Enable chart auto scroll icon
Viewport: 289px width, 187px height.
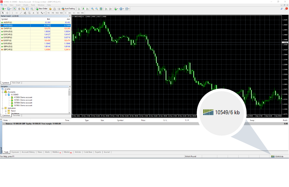tap(106, 9)
